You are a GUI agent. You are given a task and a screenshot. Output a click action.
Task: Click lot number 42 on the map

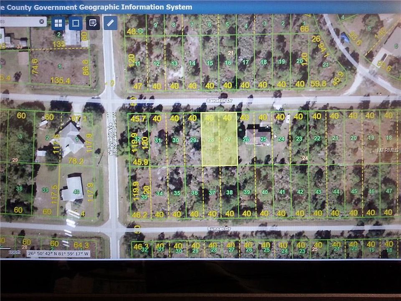coord(300,192)
